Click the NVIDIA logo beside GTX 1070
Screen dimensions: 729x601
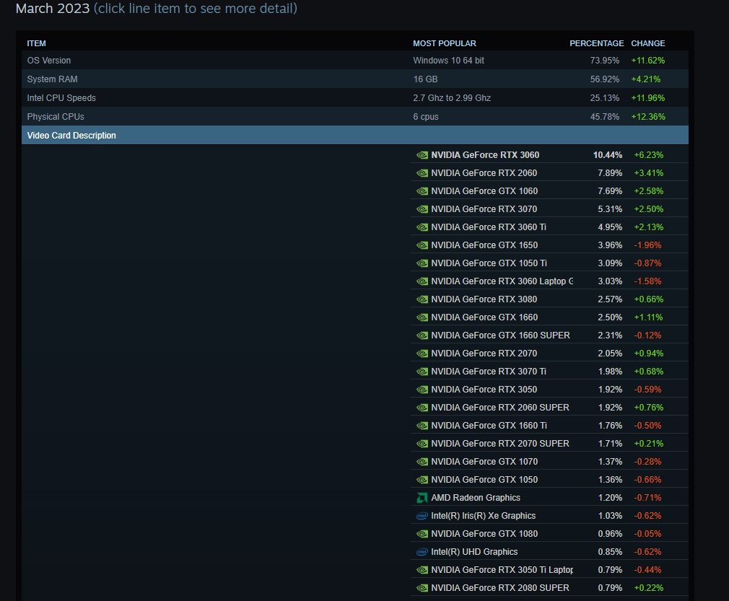coord(422,462)
